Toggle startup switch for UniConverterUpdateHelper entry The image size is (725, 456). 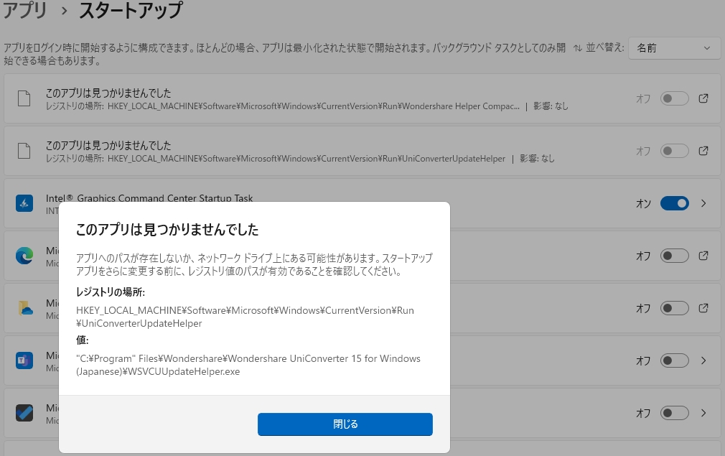tap(675, 151)
